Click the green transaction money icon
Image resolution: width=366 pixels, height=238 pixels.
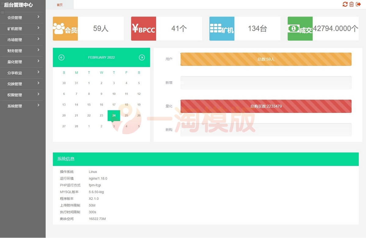coord(300,29)
